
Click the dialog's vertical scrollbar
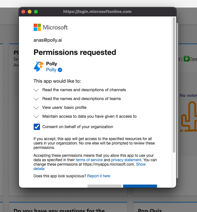click(x=174, y=85)
